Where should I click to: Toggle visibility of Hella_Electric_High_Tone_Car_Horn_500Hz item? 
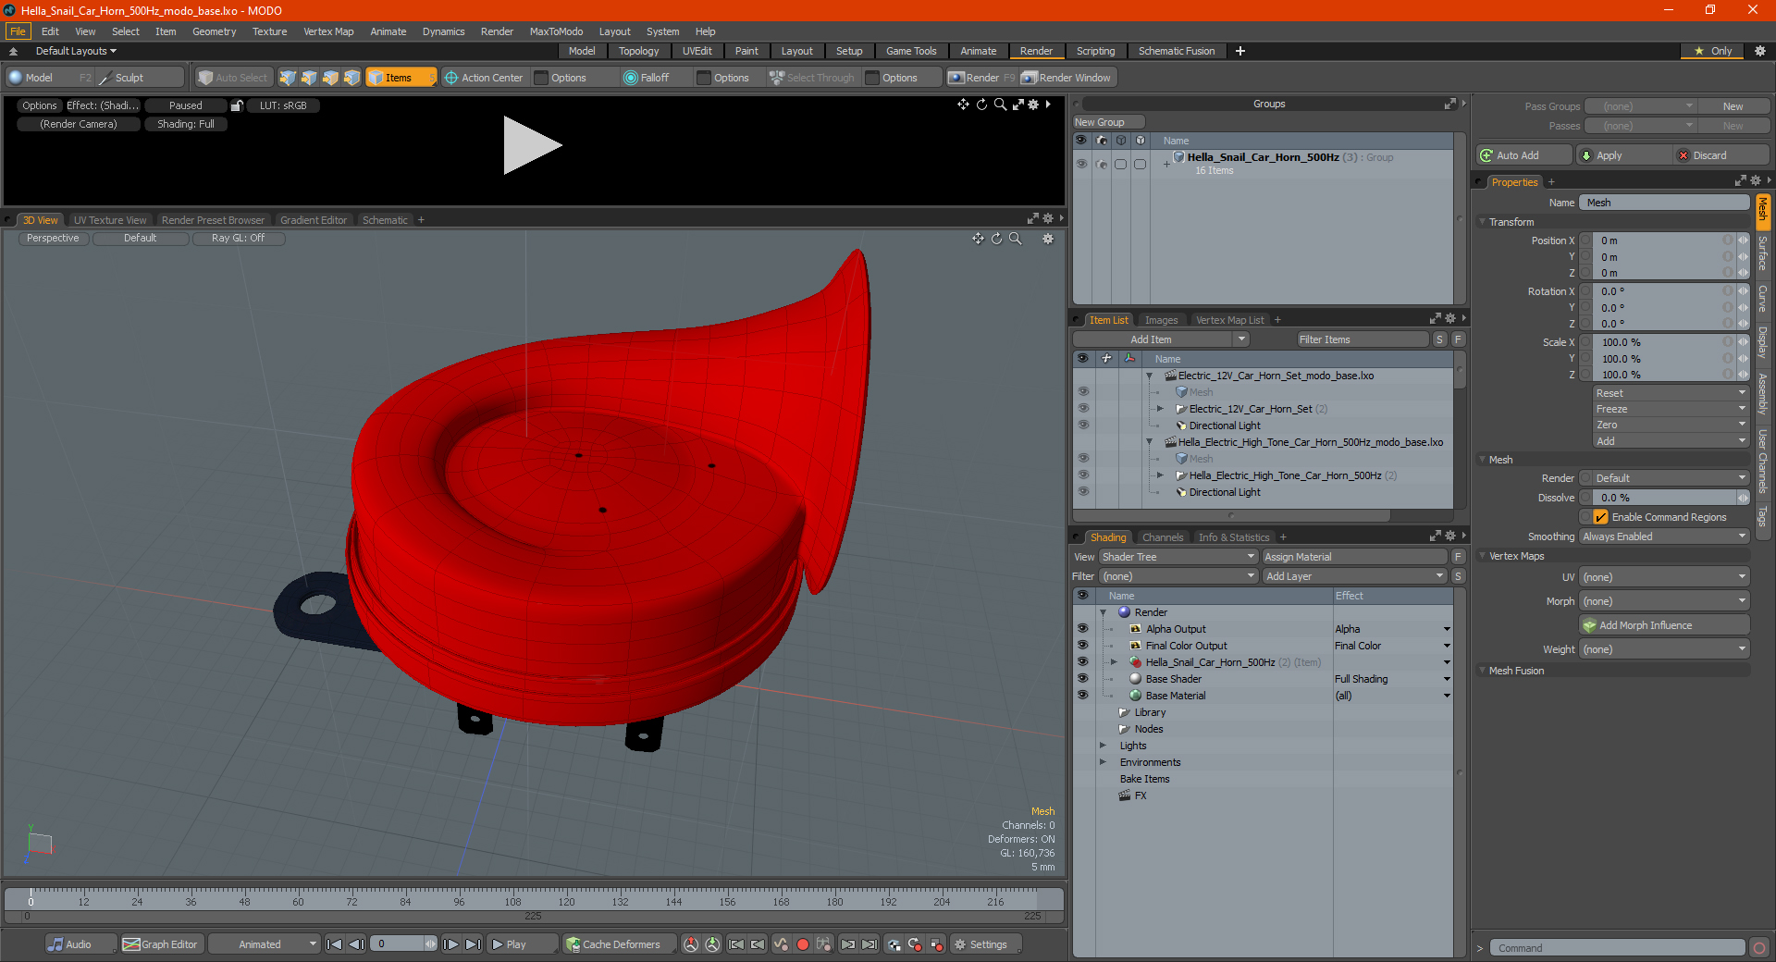(x=1083, y=475)
